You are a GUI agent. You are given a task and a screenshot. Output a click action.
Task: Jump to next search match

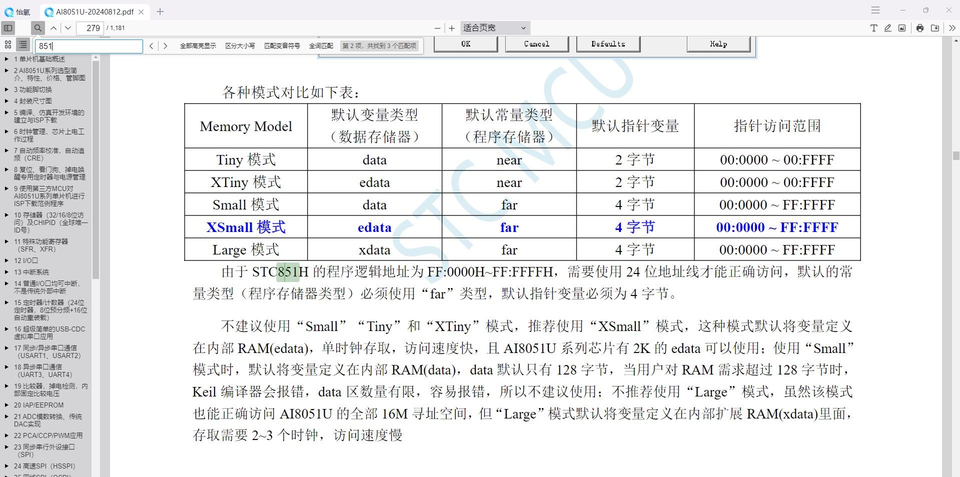tap(165, 46)
